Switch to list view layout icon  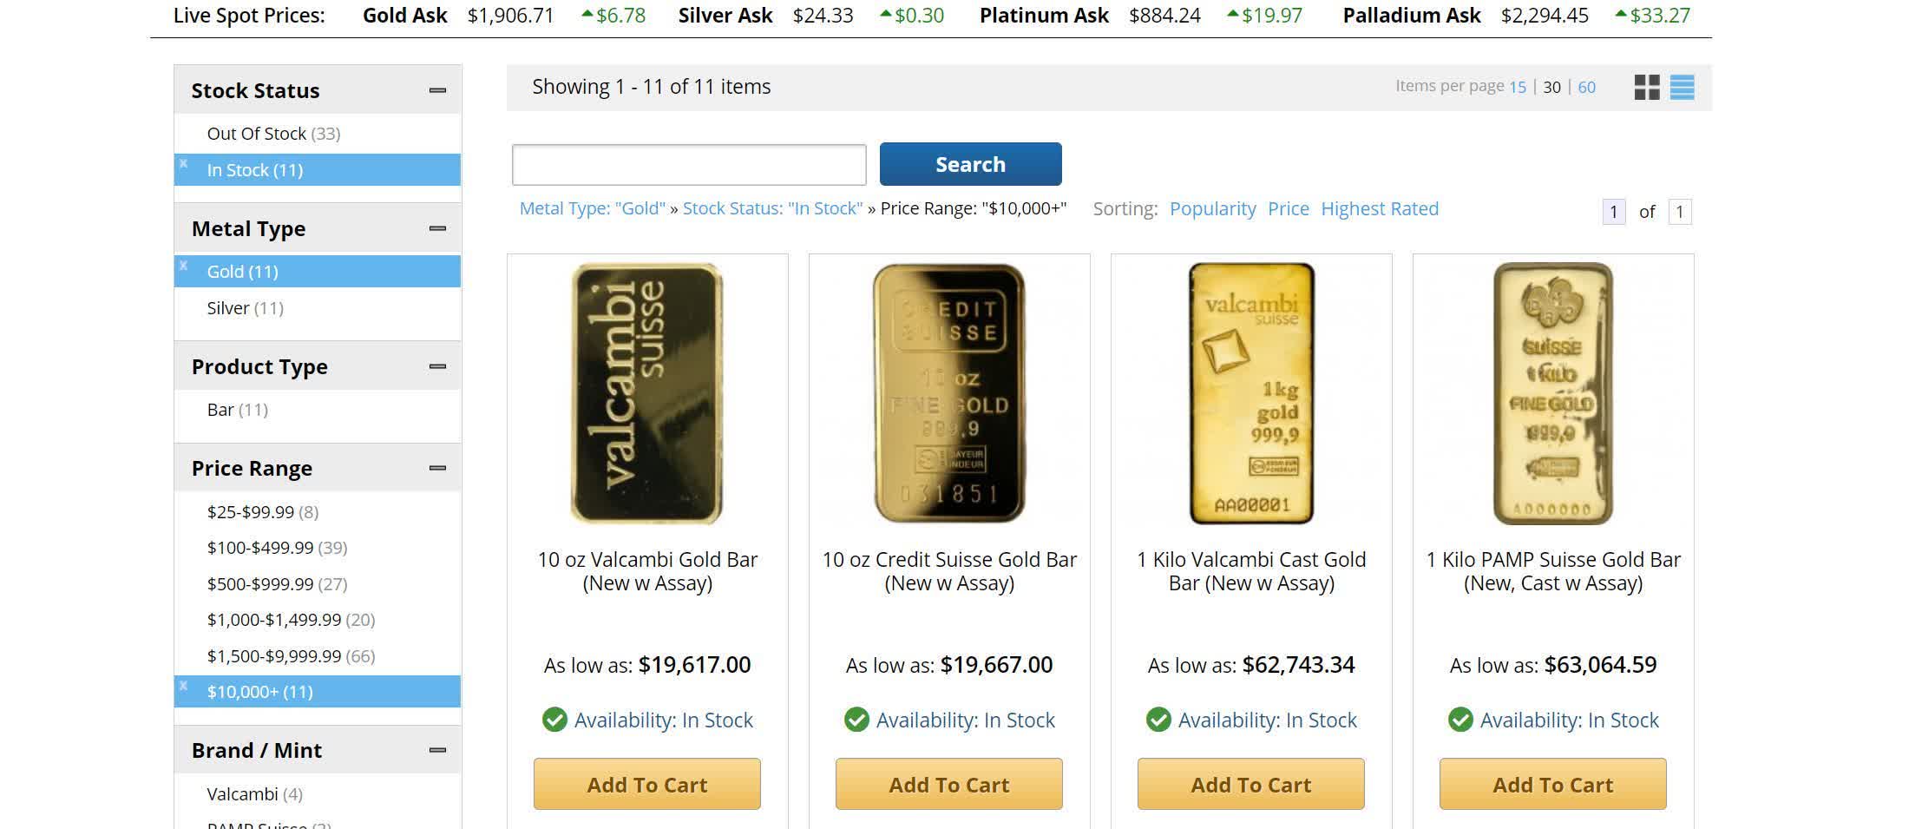pos(1682,87)
